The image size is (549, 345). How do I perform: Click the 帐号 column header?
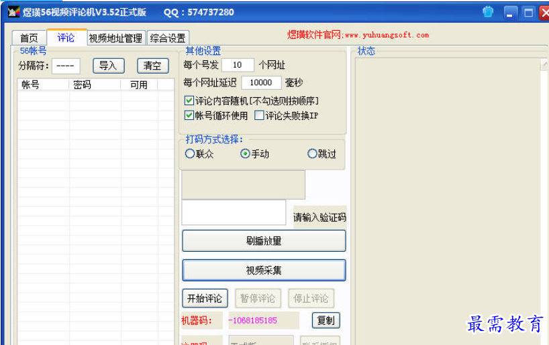click(43, 84)
